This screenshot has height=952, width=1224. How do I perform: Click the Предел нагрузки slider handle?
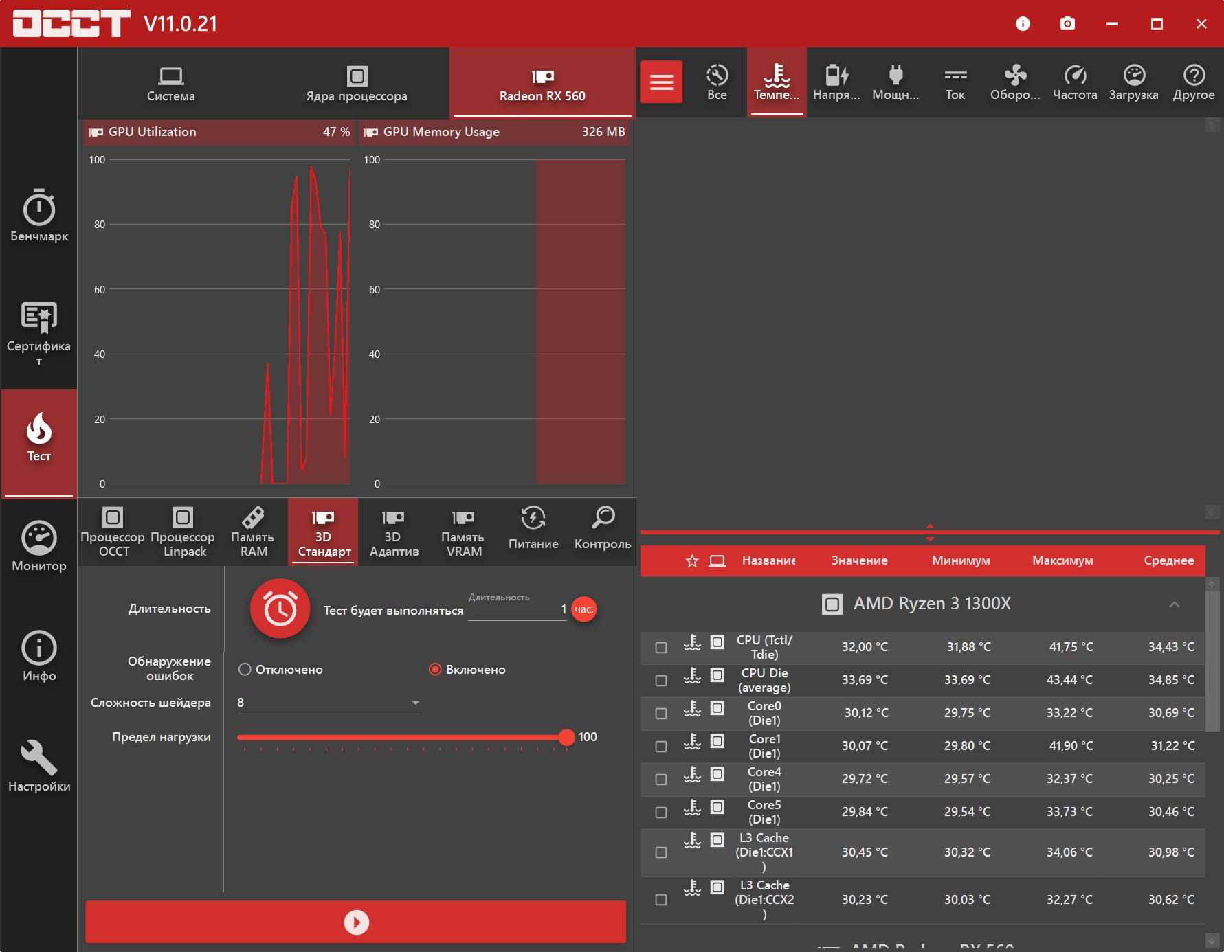click(566, 737)
